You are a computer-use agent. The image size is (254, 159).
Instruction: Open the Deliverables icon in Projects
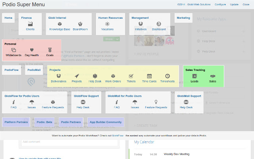tap(59, 76)
